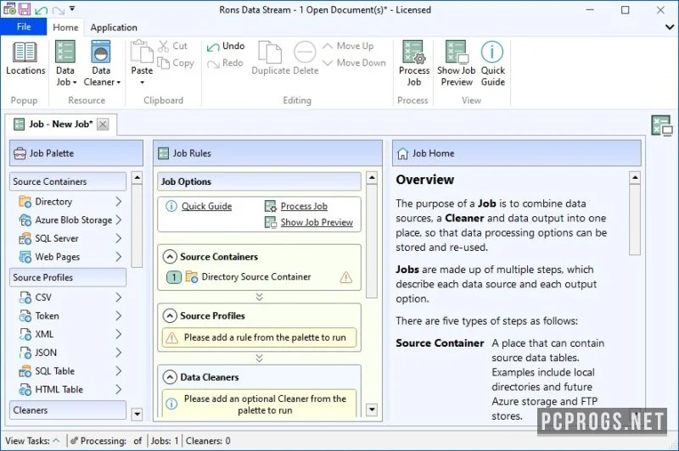Open the Locations popup

click(x=25, y=58)
